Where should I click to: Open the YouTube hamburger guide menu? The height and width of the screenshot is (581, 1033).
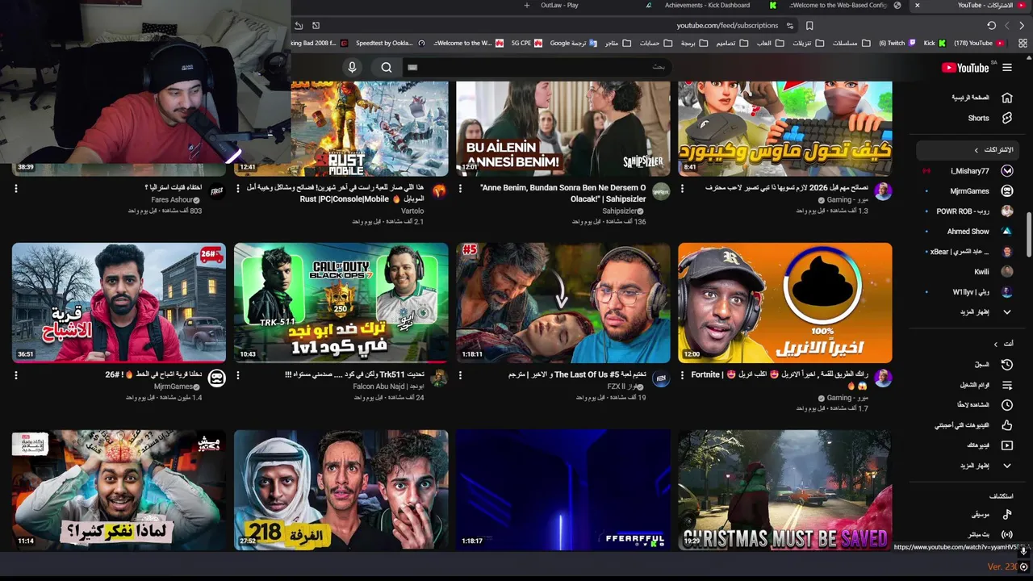click(x=1007, y=68)
